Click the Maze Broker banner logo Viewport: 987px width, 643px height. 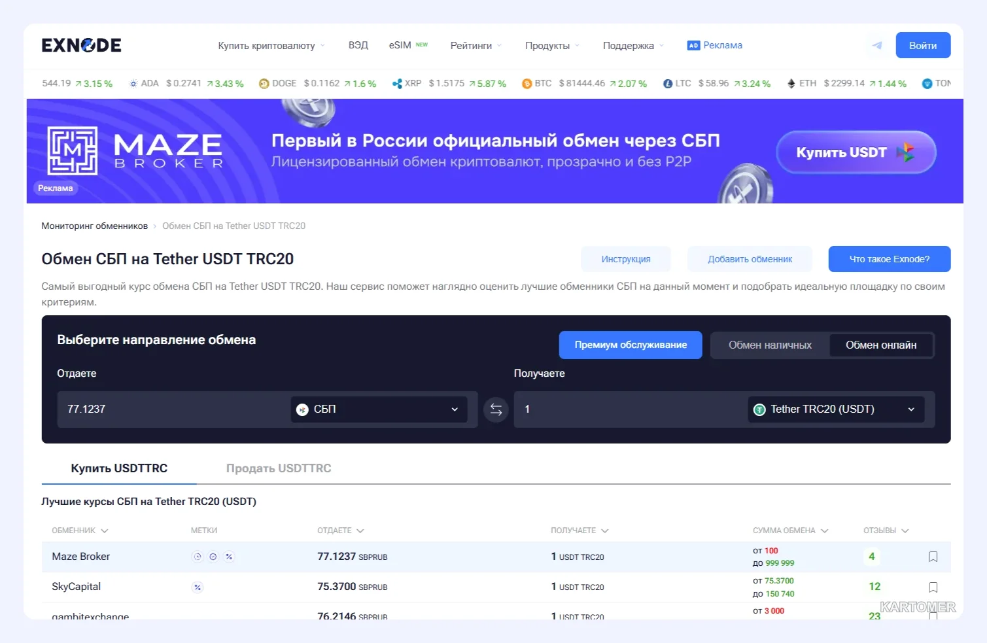pyautogui.click(x=135, y=151)
